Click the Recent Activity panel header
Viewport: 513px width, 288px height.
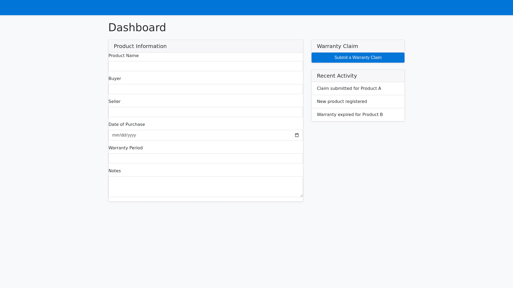pos(337,76)
